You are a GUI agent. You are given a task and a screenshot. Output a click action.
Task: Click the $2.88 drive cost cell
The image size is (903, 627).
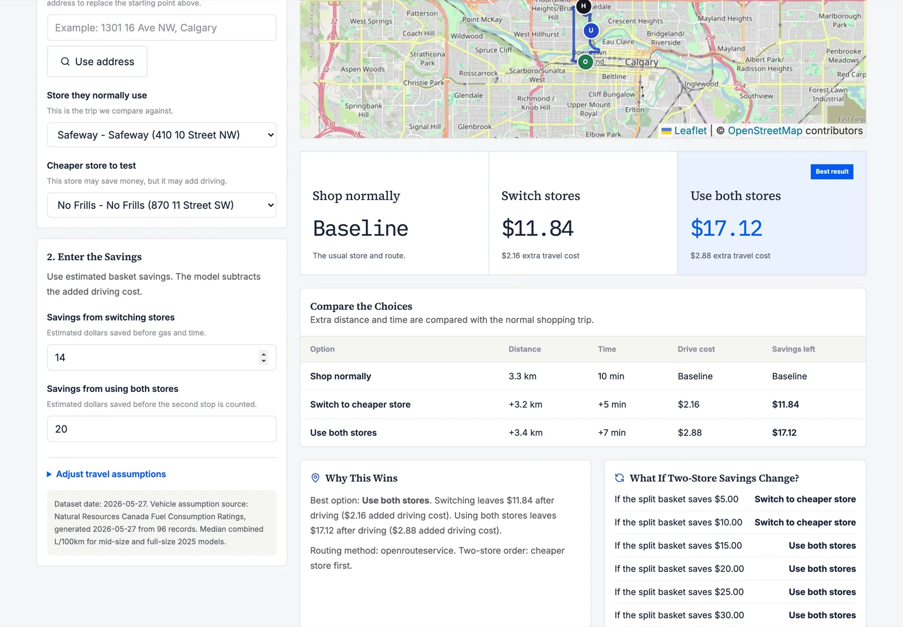click(x=689, y=433)
